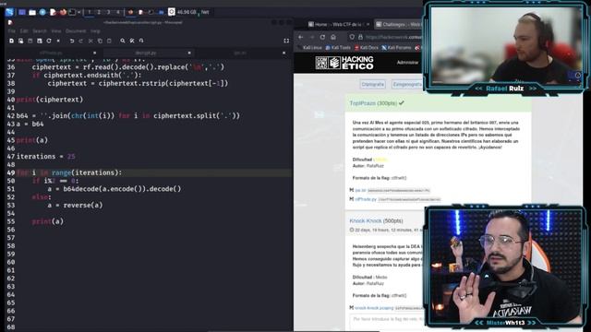591x332 pixels.
Task: Undo the last edit in Mousepad
Action: [72, 41]
